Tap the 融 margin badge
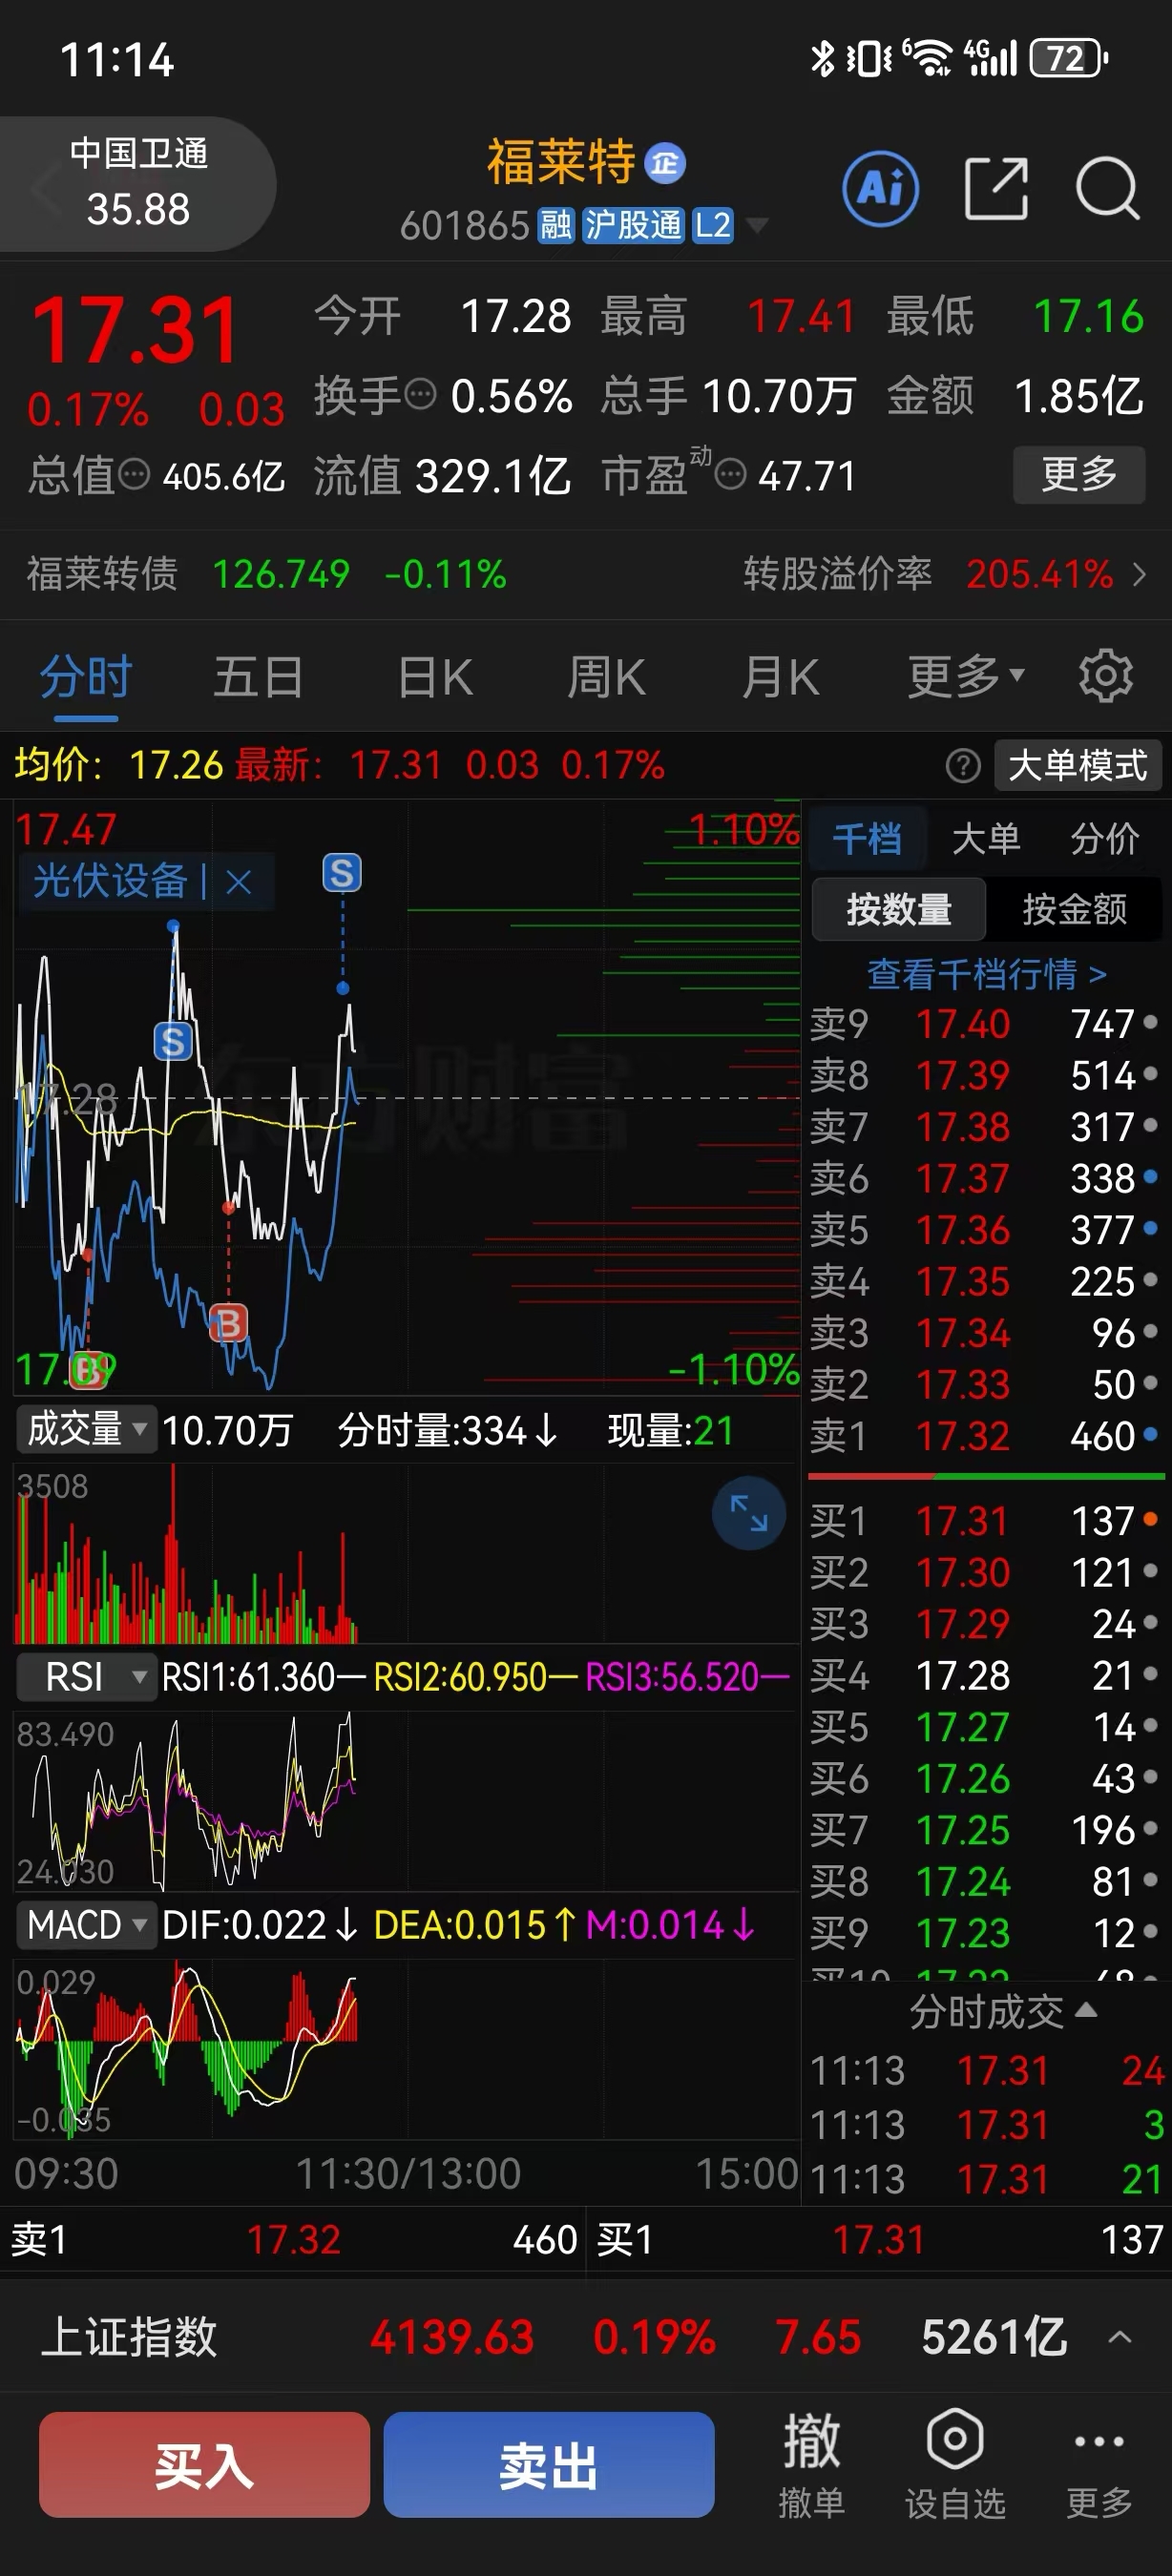 [556, 226]
